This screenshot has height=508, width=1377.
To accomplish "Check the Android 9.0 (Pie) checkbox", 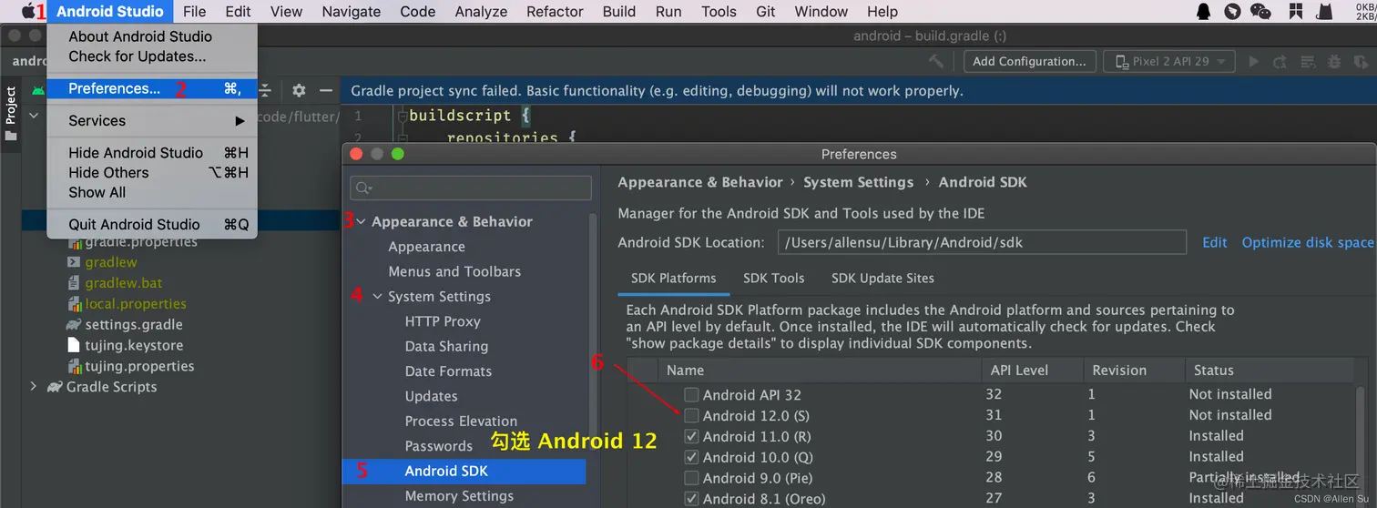I will (x=691, y=478).
